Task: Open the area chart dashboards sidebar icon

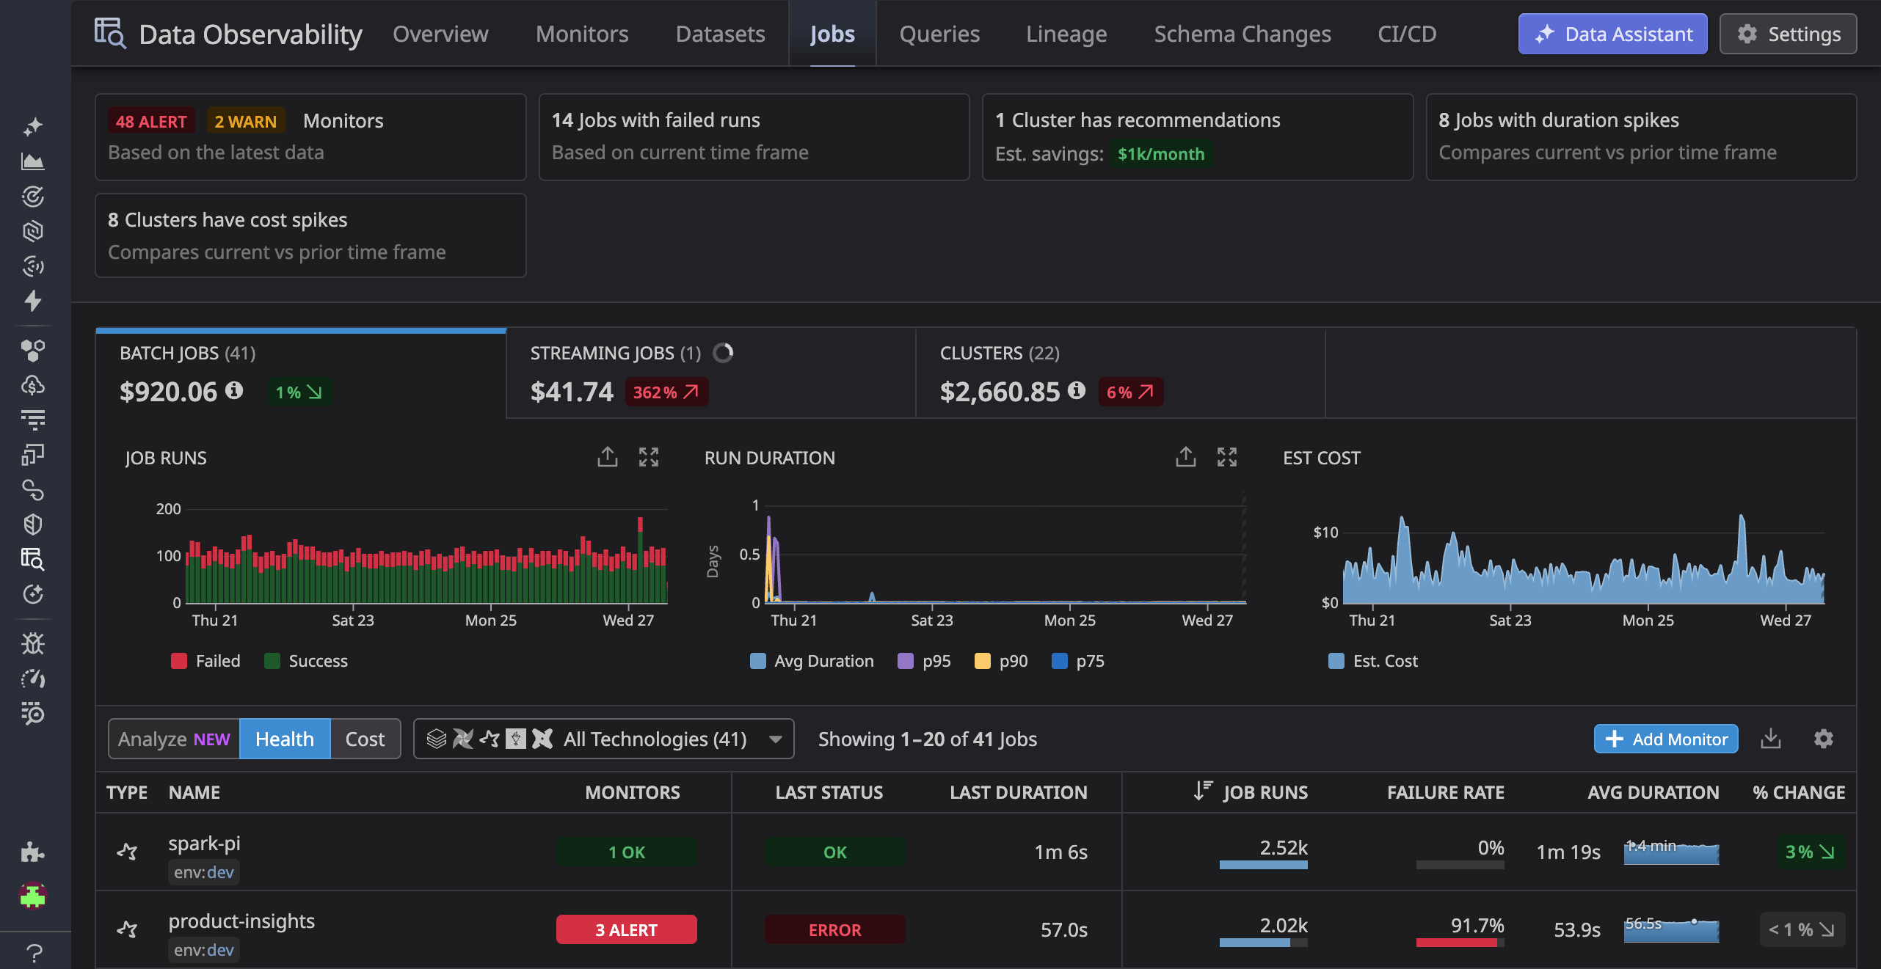Action: click(x=33, y=161)
